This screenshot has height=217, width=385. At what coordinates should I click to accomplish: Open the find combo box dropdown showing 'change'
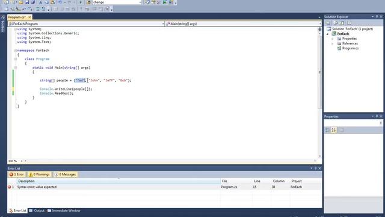tap(140, 2)
